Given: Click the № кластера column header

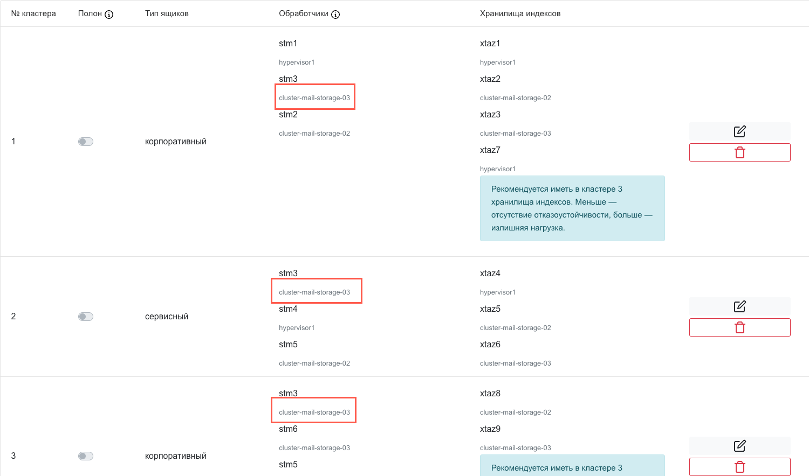Looking at the screenshot, I should 33,13.
